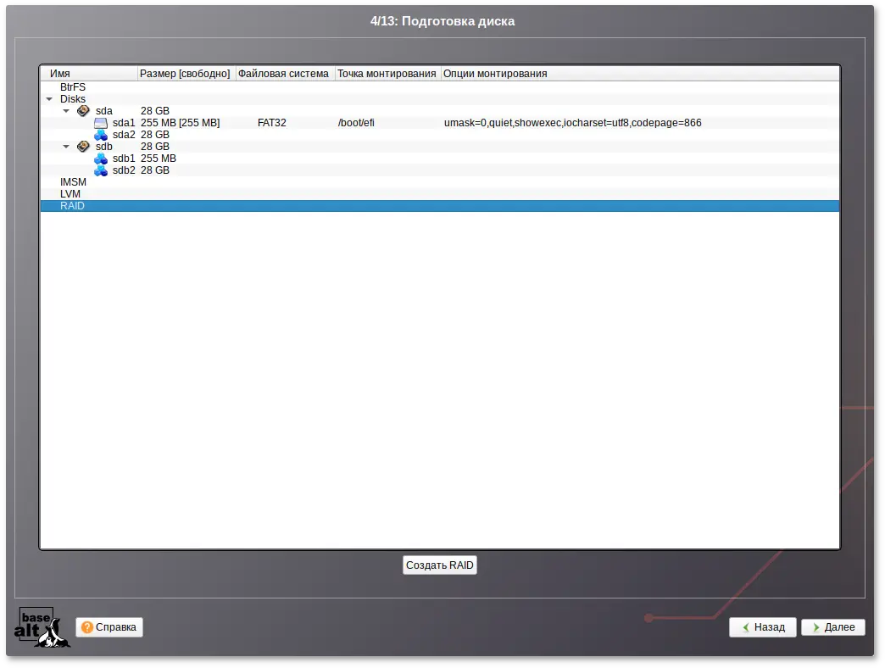
Task: Click the green arrow on Назад
Action: click(x=746, y=627)
